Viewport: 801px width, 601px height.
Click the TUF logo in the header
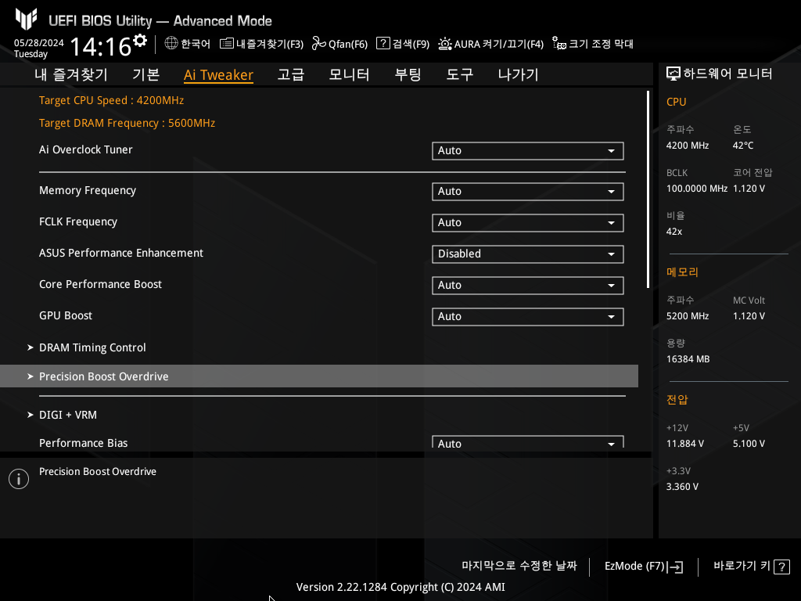26,20
